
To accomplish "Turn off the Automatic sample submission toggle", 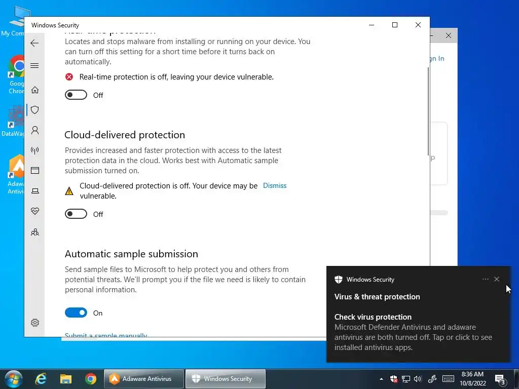I will point(76,313).
